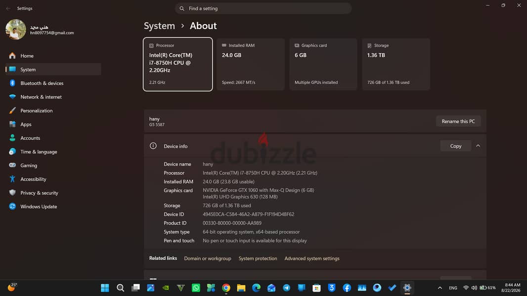Click the Device info circle icon
The height and width of the screenshot is (296, 527).
click(x=153, y=146)
